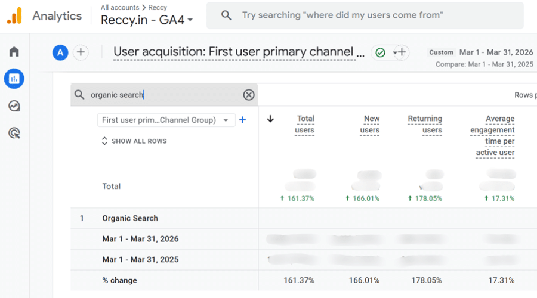This screenshot has height=298, width=537.
Task: Add a filter with the plus icon beside title
Action: point(401,52)
